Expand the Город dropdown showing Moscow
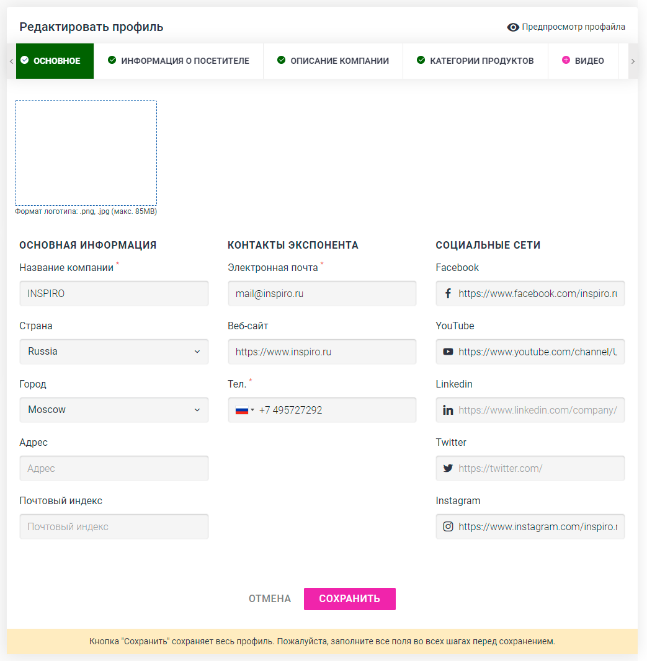 (x=114, y=410)
